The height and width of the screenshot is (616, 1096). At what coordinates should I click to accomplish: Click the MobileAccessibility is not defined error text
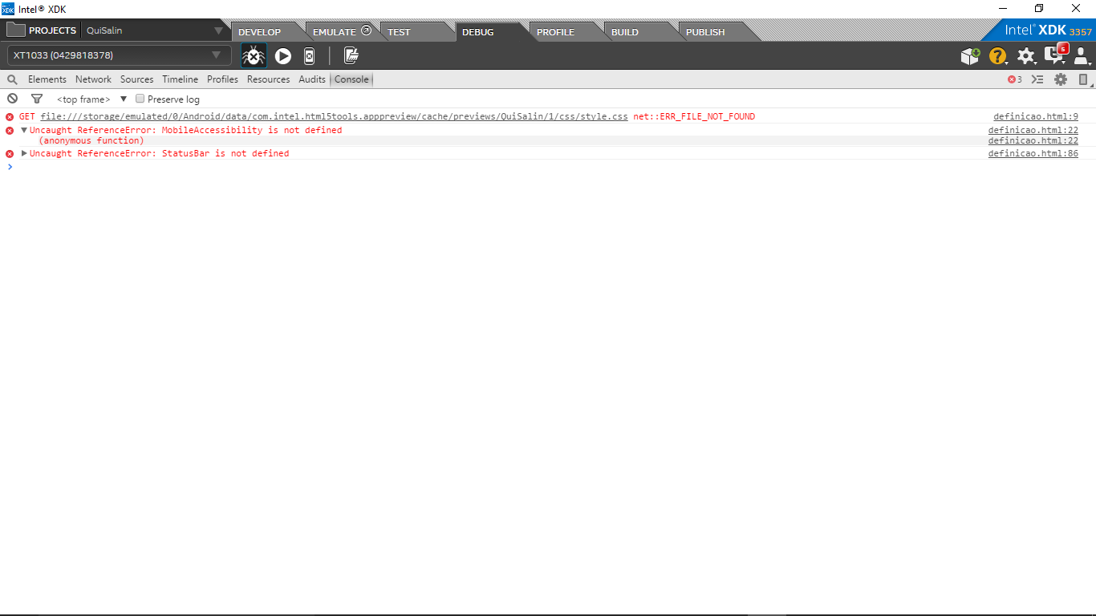pos(186,130)
